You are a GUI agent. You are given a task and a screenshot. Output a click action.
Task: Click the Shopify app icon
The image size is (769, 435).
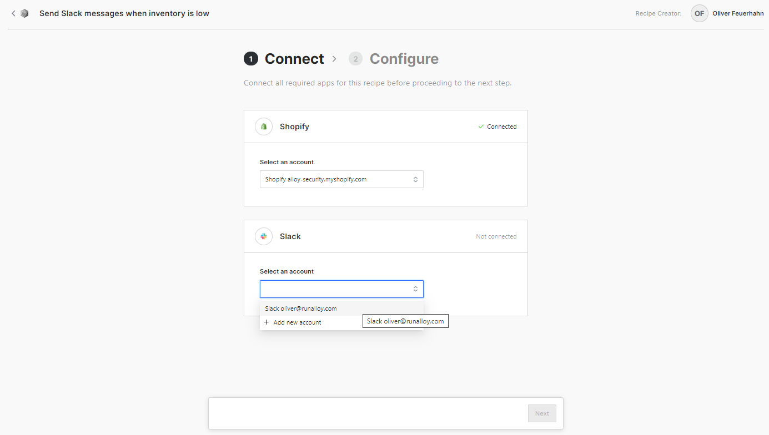tap(264, 127)
